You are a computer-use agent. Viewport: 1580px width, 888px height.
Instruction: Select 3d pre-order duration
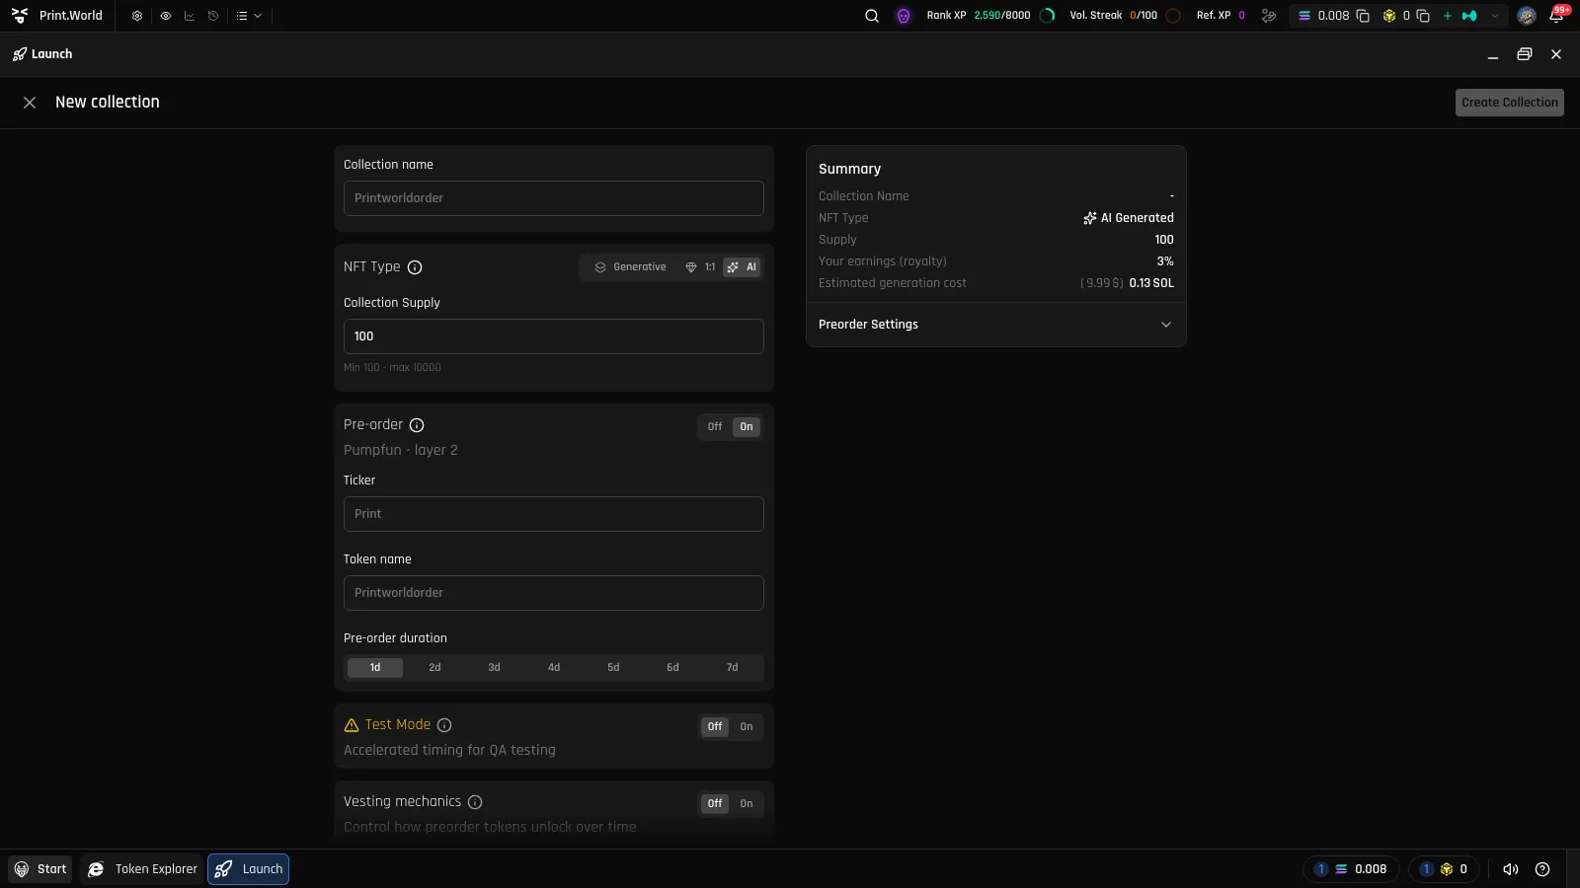point(494,668)
